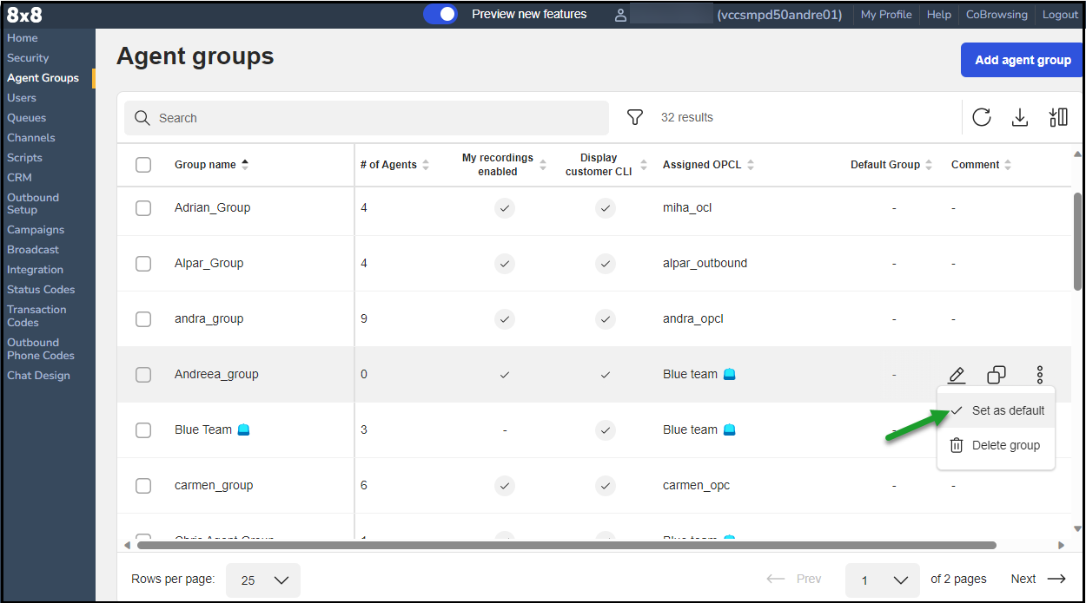Image resolution: width=1086 pixels, height=603 pixels.
Task: Click the 32 results label
Action: point(686,117)
